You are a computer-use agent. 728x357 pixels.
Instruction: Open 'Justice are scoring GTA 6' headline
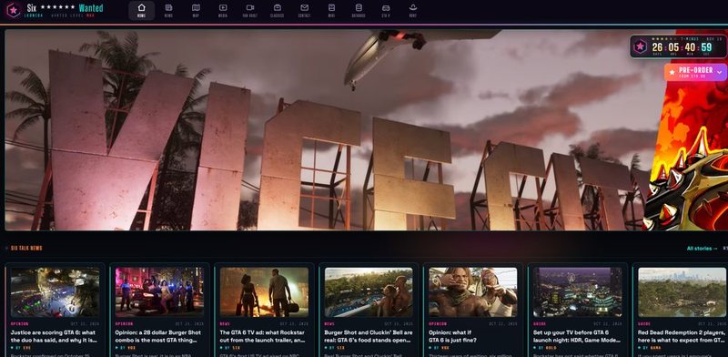pos(54,336)
